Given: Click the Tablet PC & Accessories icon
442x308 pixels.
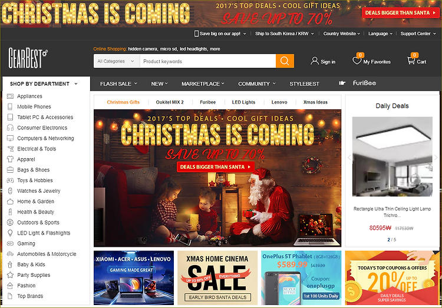Looking at the screenshot, I should 10,117.
